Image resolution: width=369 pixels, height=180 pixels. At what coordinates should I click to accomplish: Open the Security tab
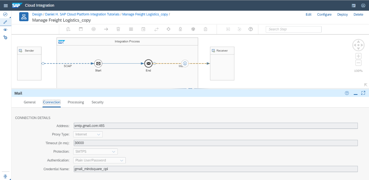tap(98, 102)
